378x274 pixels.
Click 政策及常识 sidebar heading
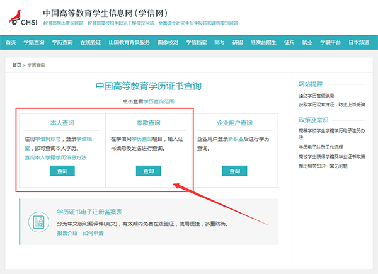click(313, 120)
